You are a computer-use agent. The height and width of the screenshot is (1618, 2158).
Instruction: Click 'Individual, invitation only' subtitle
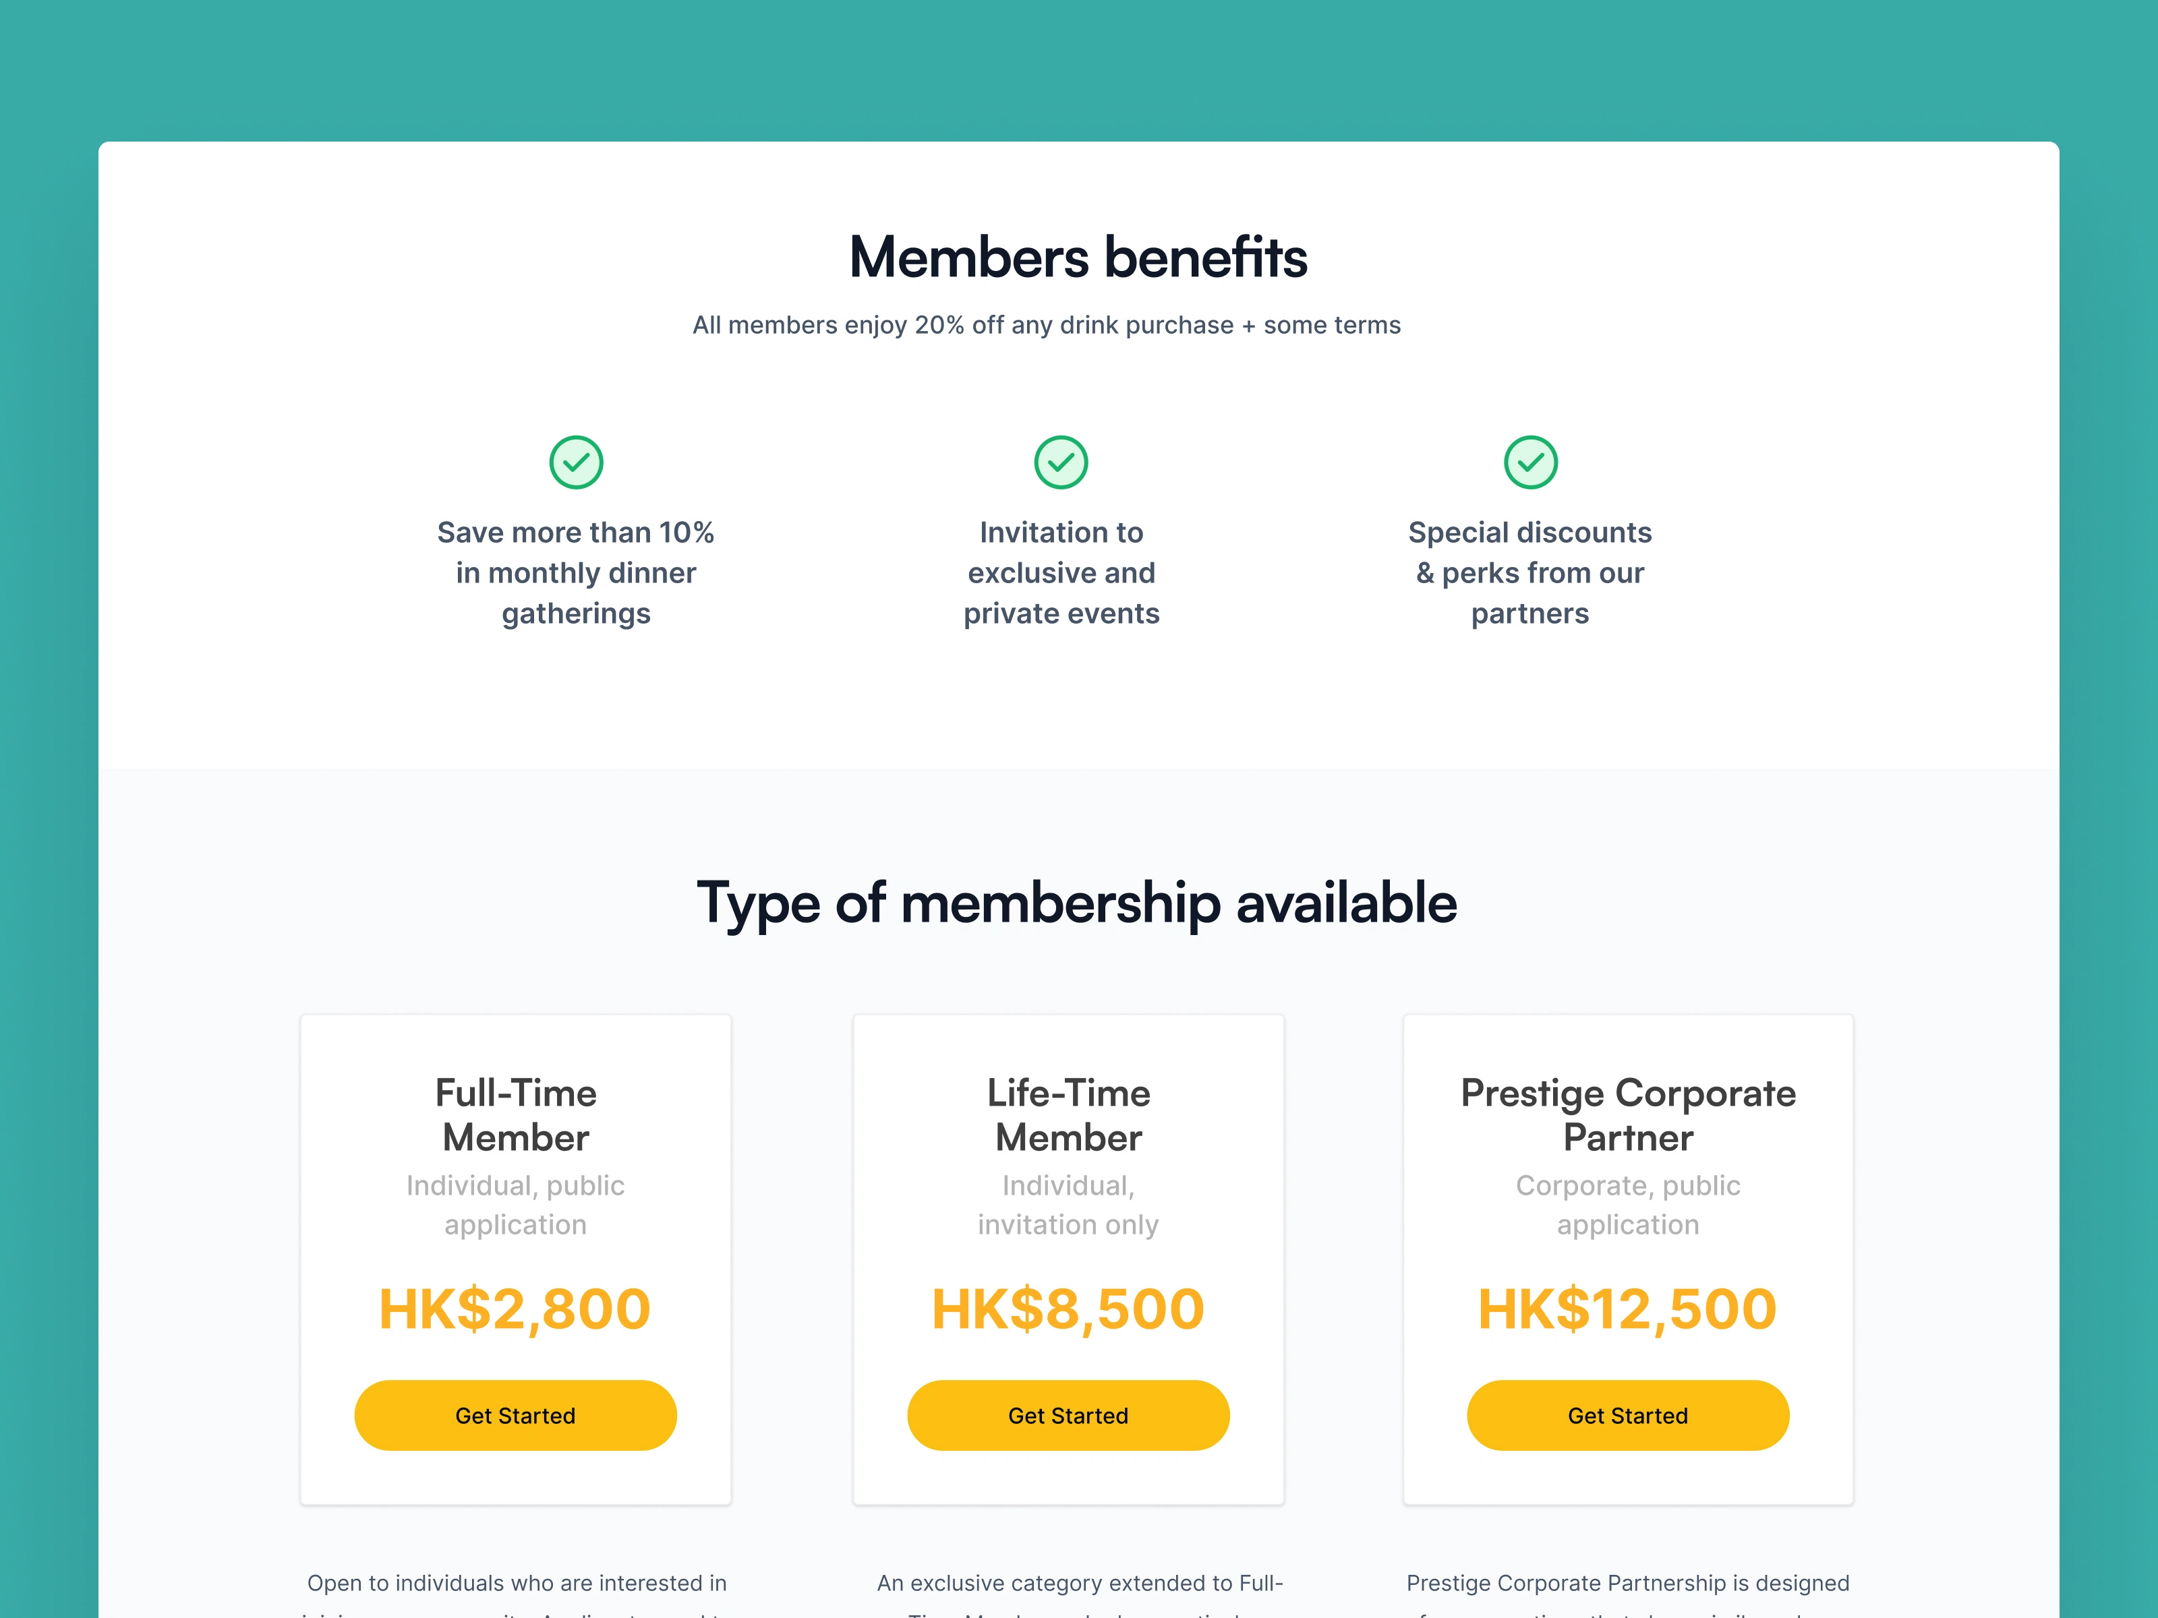[x=1068, y=1205]
